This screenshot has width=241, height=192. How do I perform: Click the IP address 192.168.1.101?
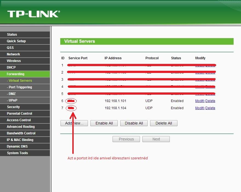click(115, 101)
